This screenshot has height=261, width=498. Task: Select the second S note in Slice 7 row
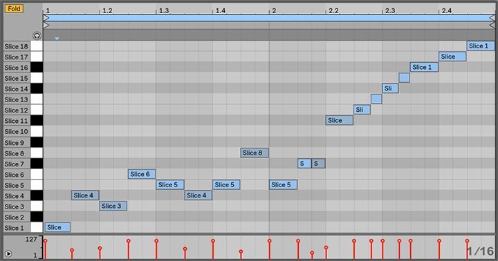click(318, 164)
